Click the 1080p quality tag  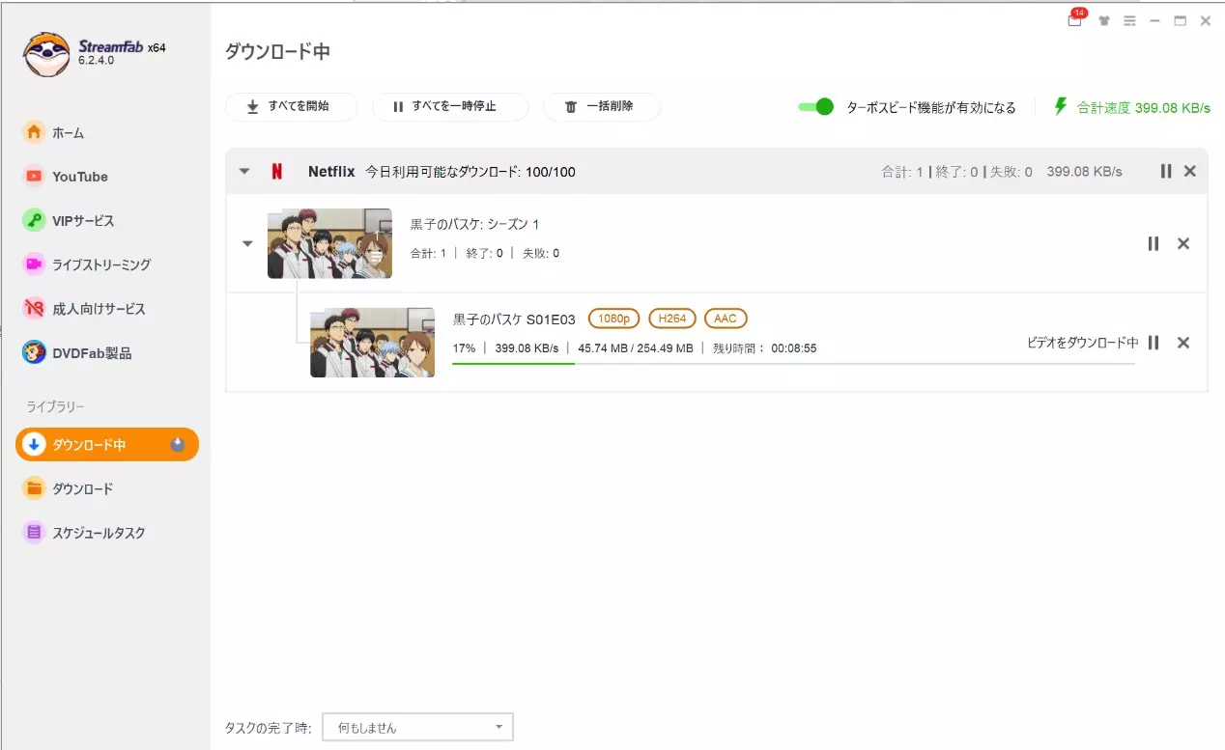point(614,319)
